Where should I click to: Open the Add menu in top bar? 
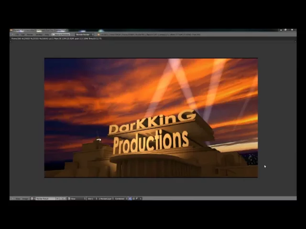pyautogui.click(x=23, y=34)
